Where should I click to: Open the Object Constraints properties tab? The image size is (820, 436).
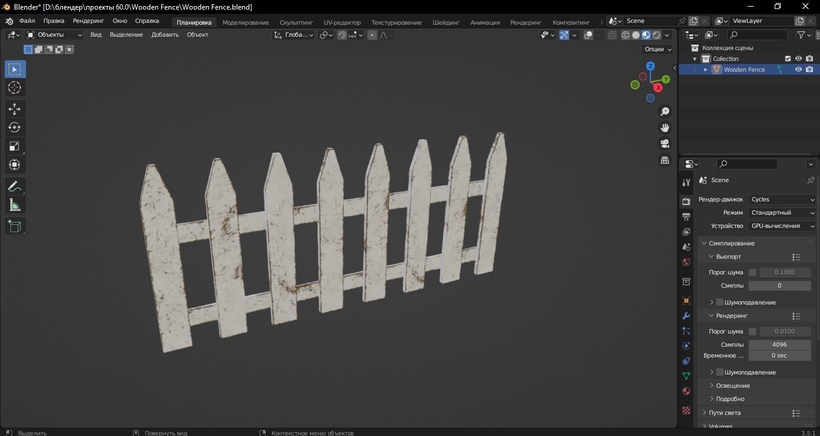point(686,361)
